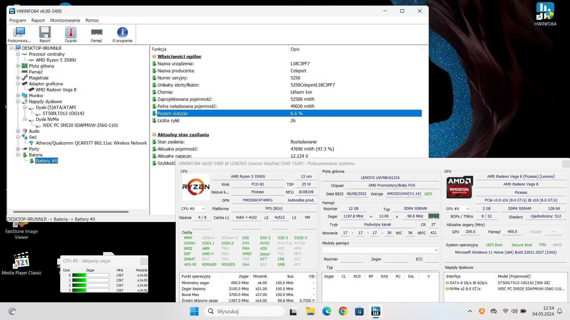Click the volume speaker tray icon

pyautogui.click(x=514, y=311)
